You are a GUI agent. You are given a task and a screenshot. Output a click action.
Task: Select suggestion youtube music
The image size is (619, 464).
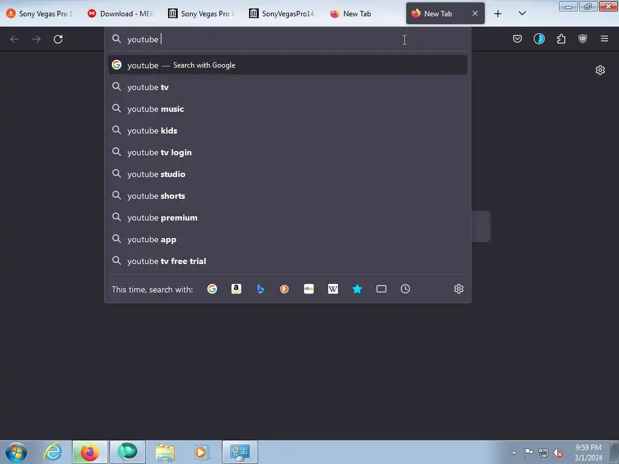coord(287,109)
